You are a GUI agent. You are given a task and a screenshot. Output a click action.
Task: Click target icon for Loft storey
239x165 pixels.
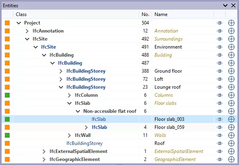pos(231,79)
